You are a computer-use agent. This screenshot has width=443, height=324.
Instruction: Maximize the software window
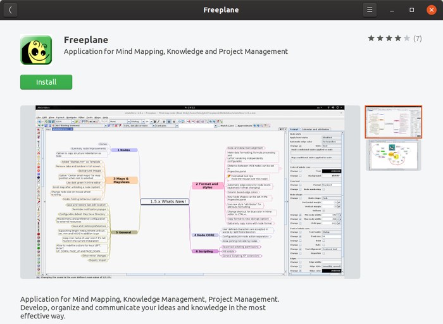[x=411, y=10]
